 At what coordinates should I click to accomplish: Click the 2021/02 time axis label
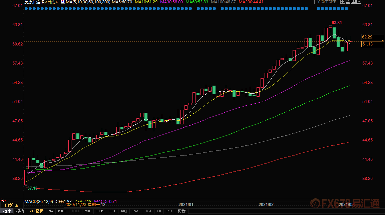[x=266, y=205]
